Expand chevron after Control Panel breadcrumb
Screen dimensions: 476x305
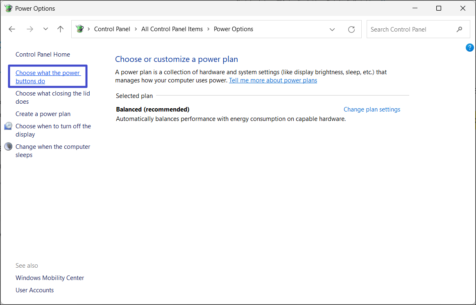click(136, 29)
